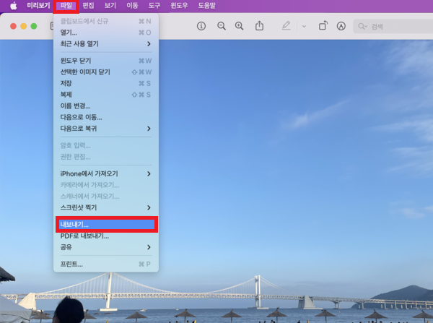The image size is (433, 323).
Task: Open the highlight options dropdown arrow
Action: (304, 27)
